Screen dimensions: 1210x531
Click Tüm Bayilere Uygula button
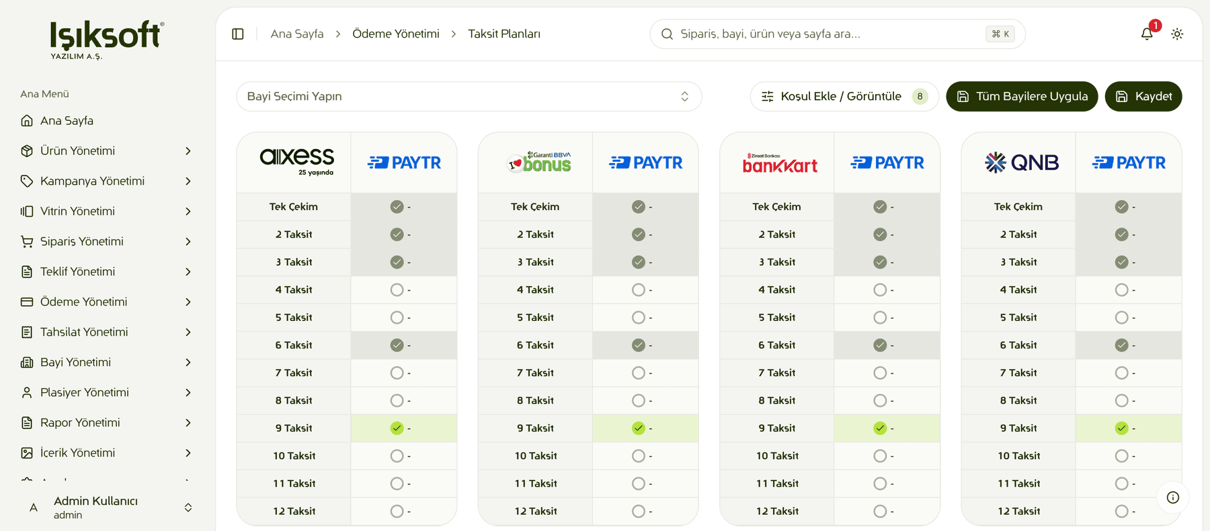1022,97
